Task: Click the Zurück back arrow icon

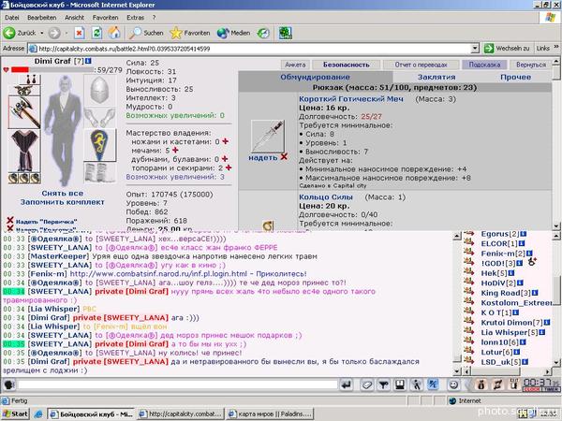Action: click(9, 33)
